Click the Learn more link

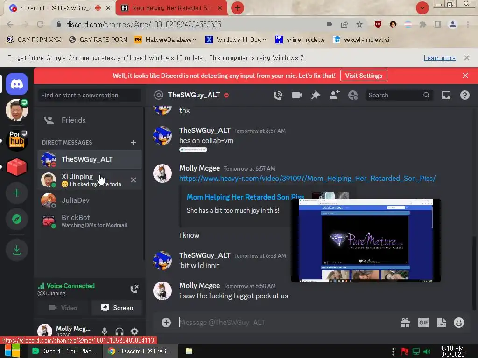point(439,58)
